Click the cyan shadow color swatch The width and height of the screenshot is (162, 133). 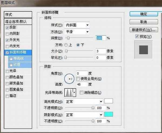[109, 115]
